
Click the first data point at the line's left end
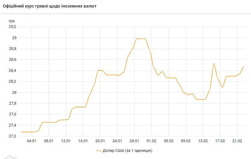(x=21, y=132)
